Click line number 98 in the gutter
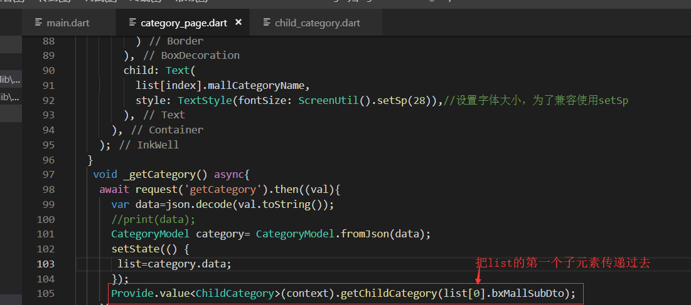 (49, 189)
